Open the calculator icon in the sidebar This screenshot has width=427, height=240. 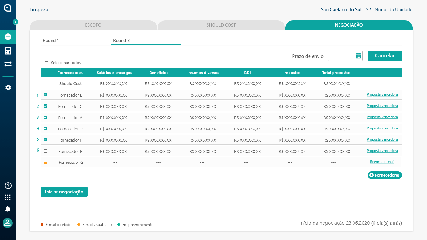[x=8, y=51]
